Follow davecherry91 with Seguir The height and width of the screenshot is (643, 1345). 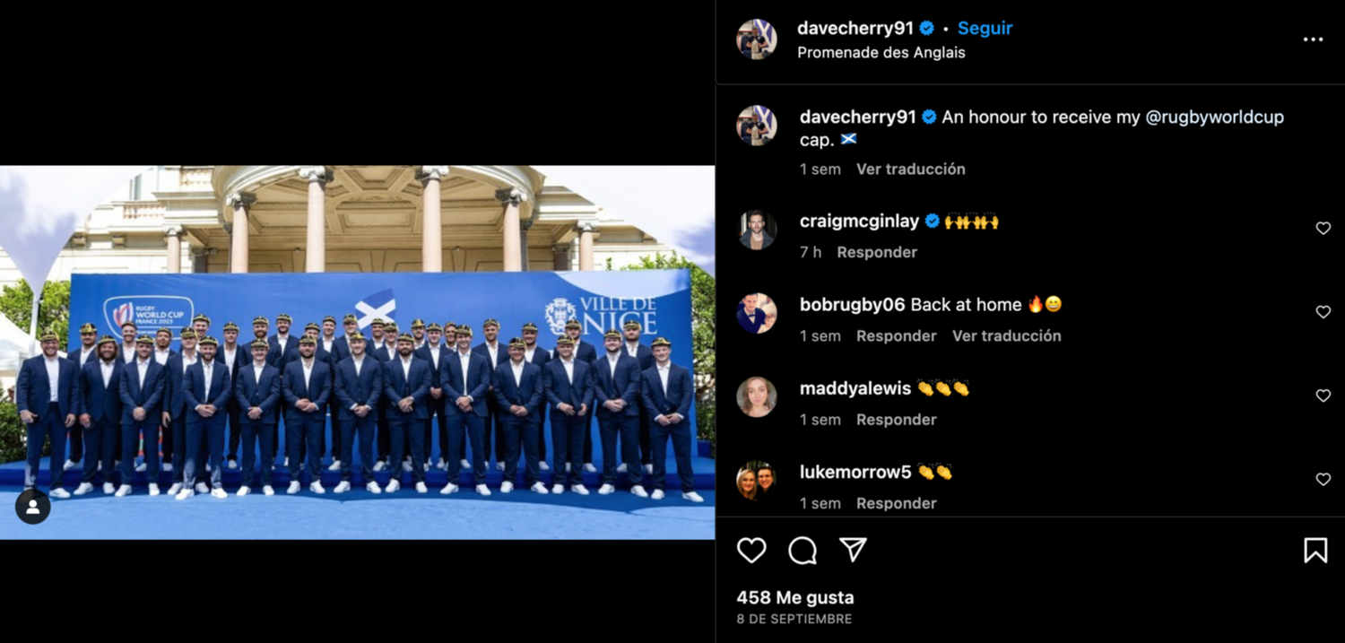(x=985, y=28)
